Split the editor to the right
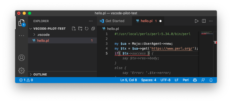Image resolution: width=232 pixels, height=103 pixels. click(204, 21)
